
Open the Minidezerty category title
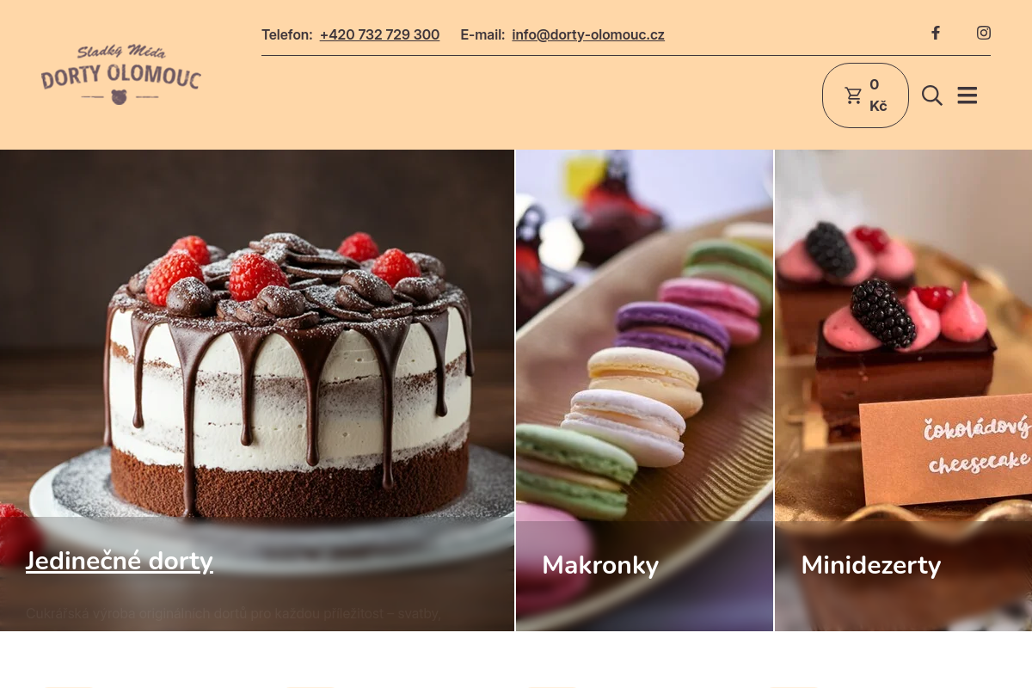[871, 565]
